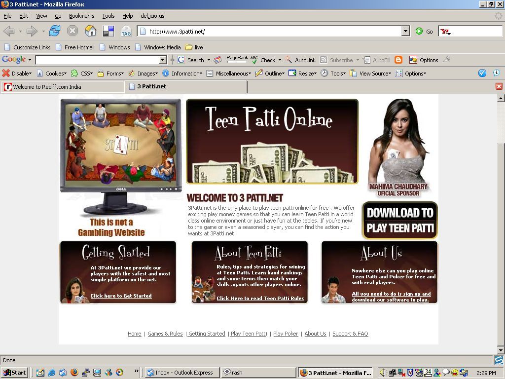Click the Play Poker footer link
This screenshot has width=505, height=379.
click(x=286, y=334)
